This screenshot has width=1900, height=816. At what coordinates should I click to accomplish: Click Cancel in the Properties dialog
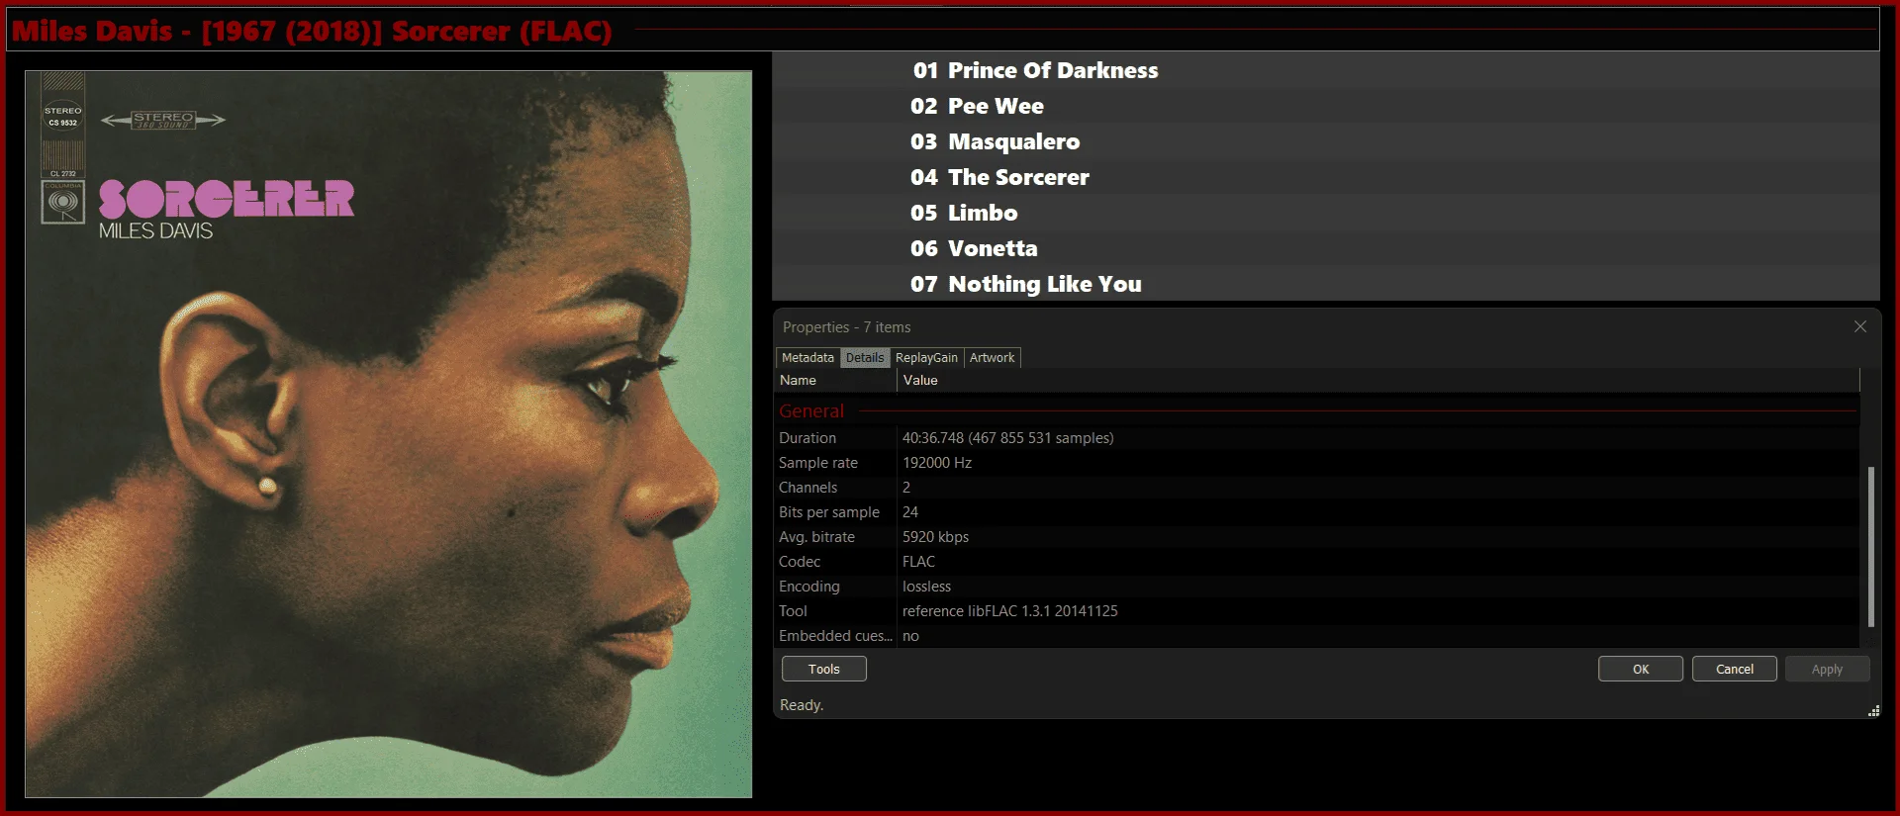click(1735, 669)
